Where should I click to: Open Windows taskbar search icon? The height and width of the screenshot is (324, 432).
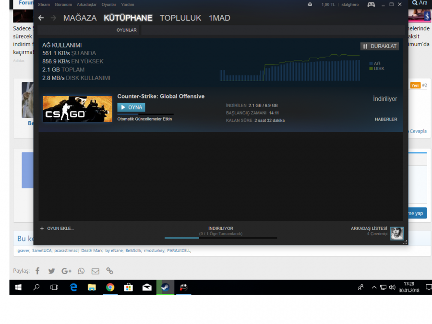click(36, 288)
